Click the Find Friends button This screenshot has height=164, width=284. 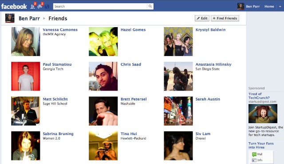point(225,18)
